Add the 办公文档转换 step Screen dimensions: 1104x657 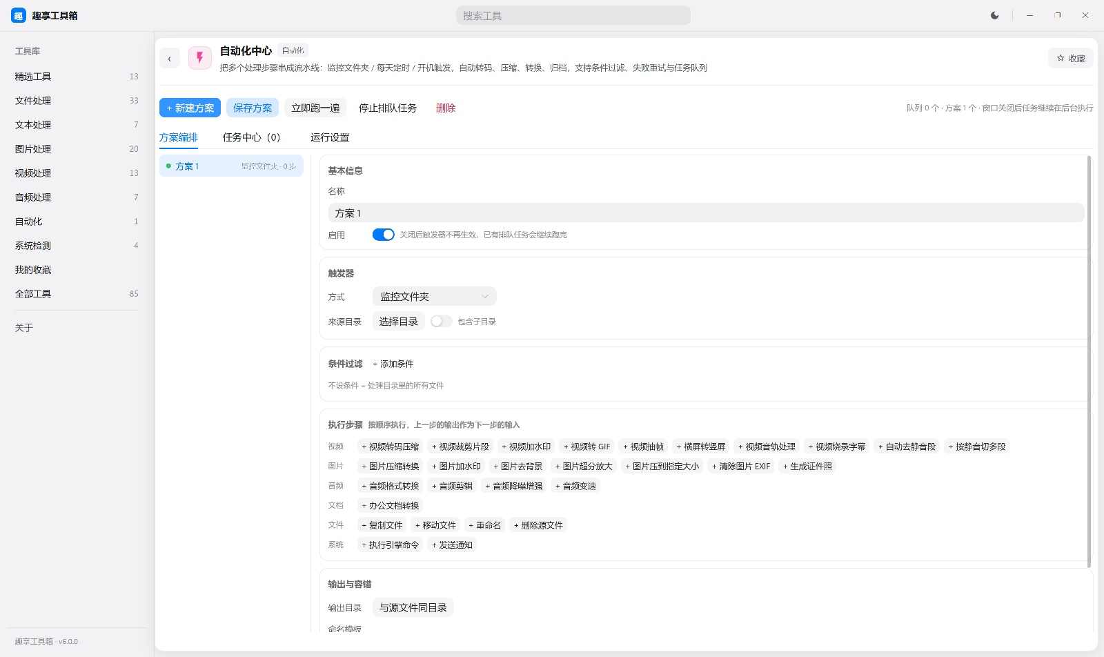pyautogui.click(x=390, y=506)
